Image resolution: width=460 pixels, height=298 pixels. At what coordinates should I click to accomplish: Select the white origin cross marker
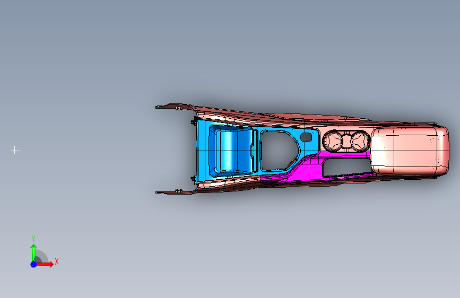(x=15, y=151)
